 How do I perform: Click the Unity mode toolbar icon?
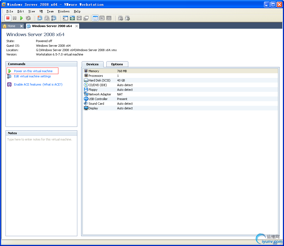click(86, 18)
